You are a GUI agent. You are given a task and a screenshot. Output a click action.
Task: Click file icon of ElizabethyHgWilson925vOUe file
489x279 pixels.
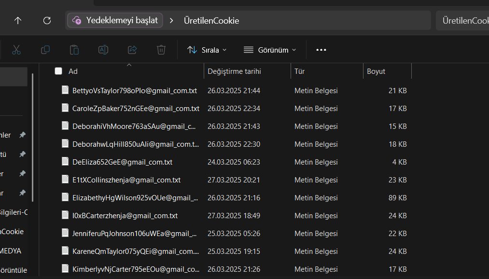click(x=65, y=197)
